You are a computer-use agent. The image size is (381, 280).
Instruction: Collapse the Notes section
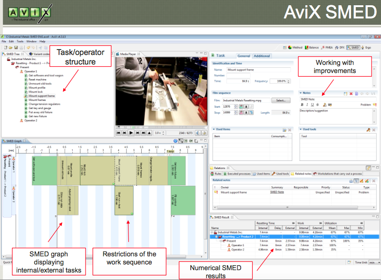pos(301,93)
